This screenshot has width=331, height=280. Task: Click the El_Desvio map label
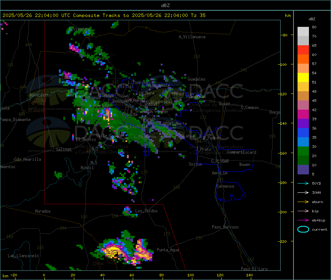coord(86,139)
